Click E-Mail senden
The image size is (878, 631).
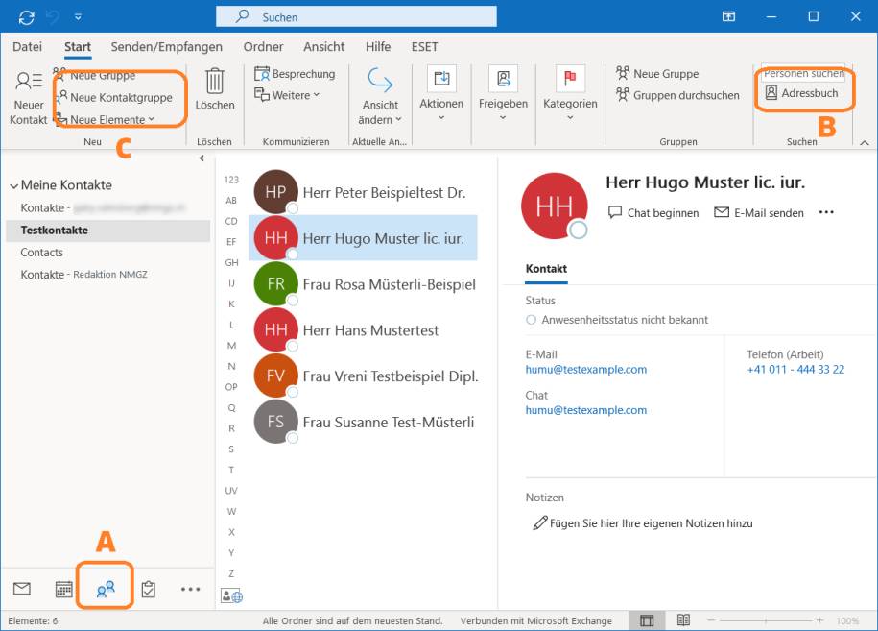coord(759,213)
